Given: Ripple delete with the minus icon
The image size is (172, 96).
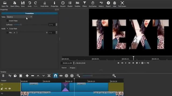Looking at the screenshot, I should tap(33, 76).
